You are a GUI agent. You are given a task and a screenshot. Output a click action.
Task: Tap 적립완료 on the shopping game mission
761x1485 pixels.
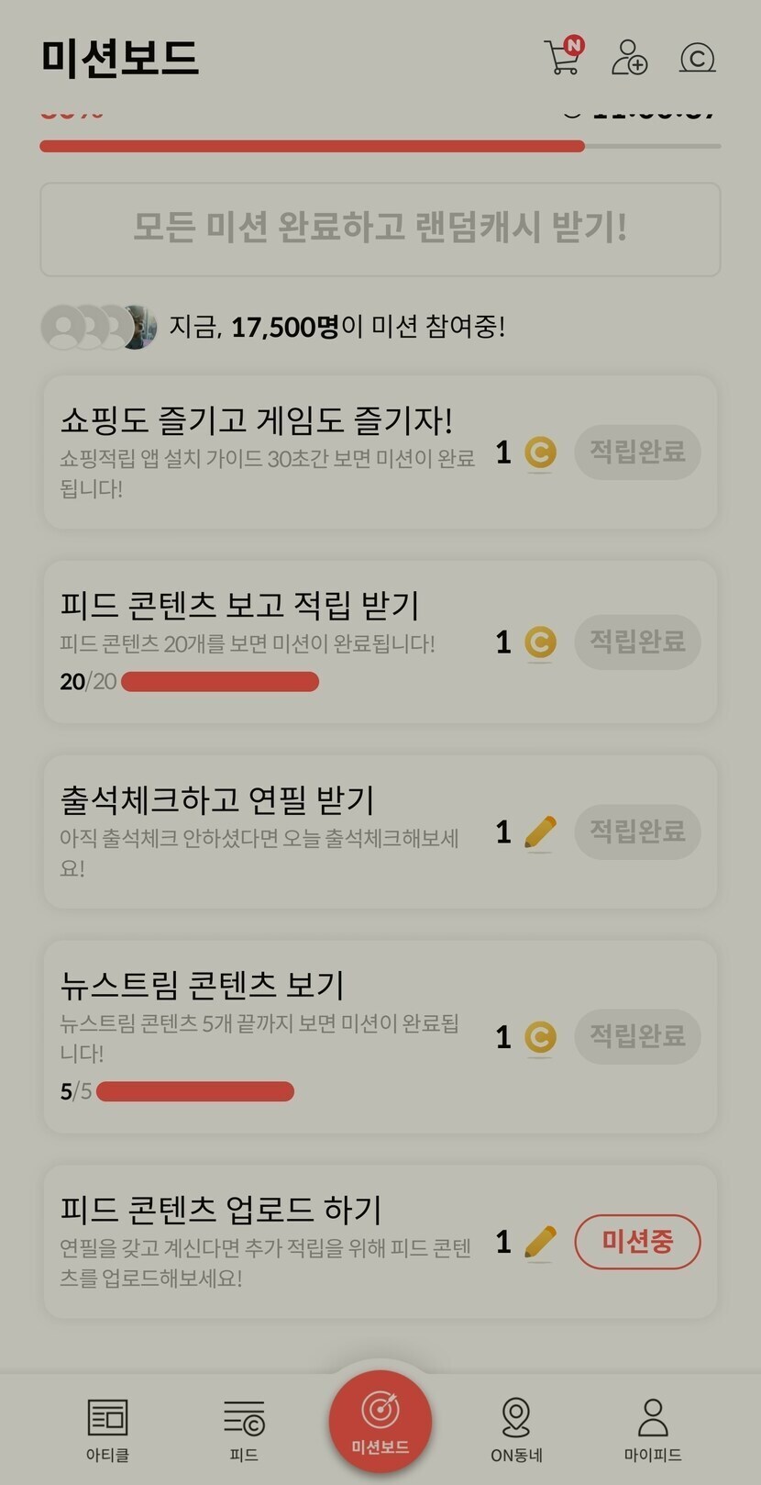[637, 452]
